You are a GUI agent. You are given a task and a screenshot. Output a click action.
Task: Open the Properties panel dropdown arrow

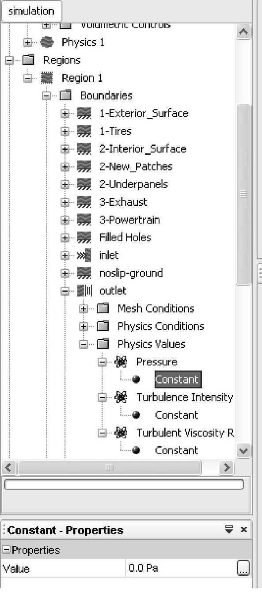coord(229,529)
